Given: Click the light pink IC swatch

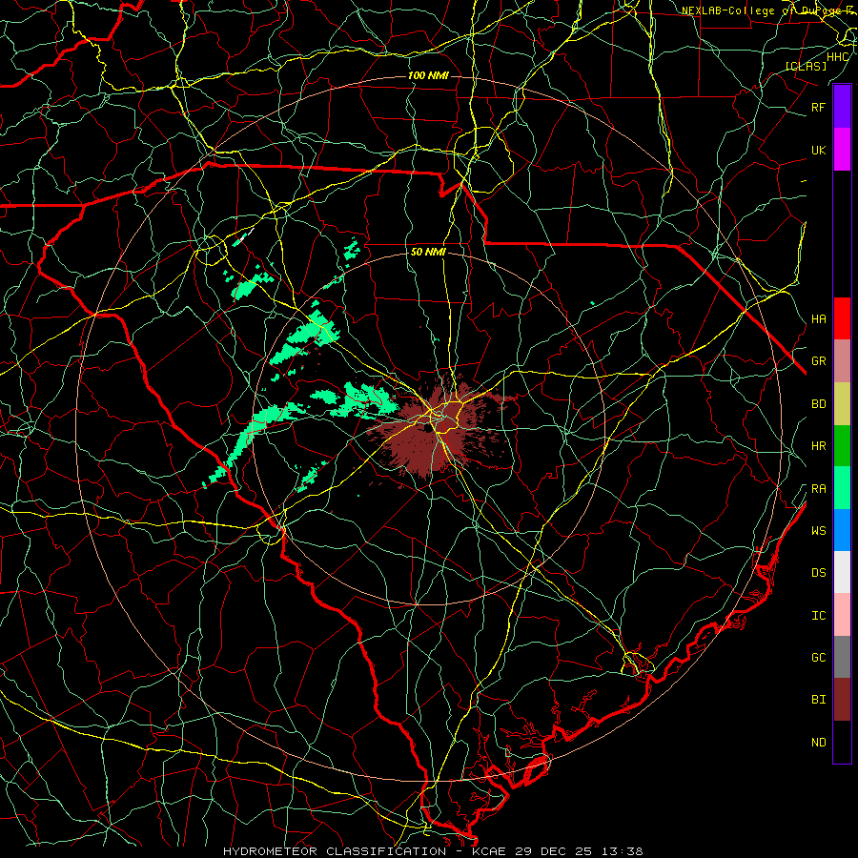Looking at the screenshot, I should 842,615.
